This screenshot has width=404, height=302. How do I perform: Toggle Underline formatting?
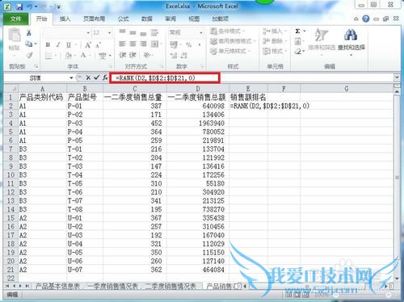click(x=69, y=45)
